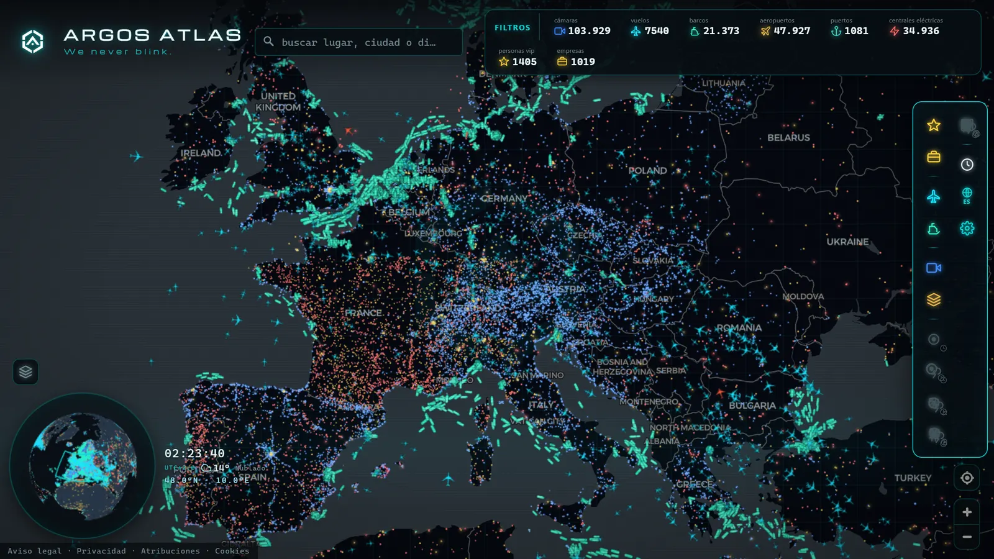Screen dimensions: 994x559
Task: Select the star VIP icon in sidebar
Action: 934,125
